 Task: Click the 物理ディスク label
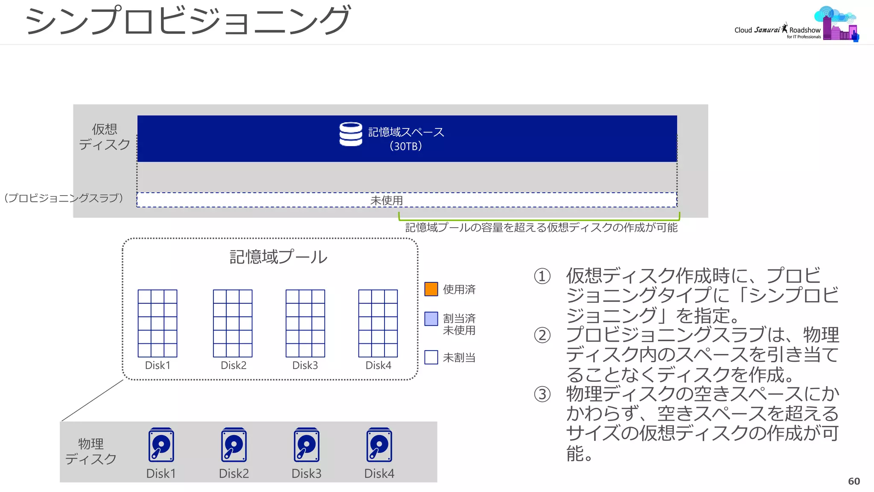coord(91,451)
